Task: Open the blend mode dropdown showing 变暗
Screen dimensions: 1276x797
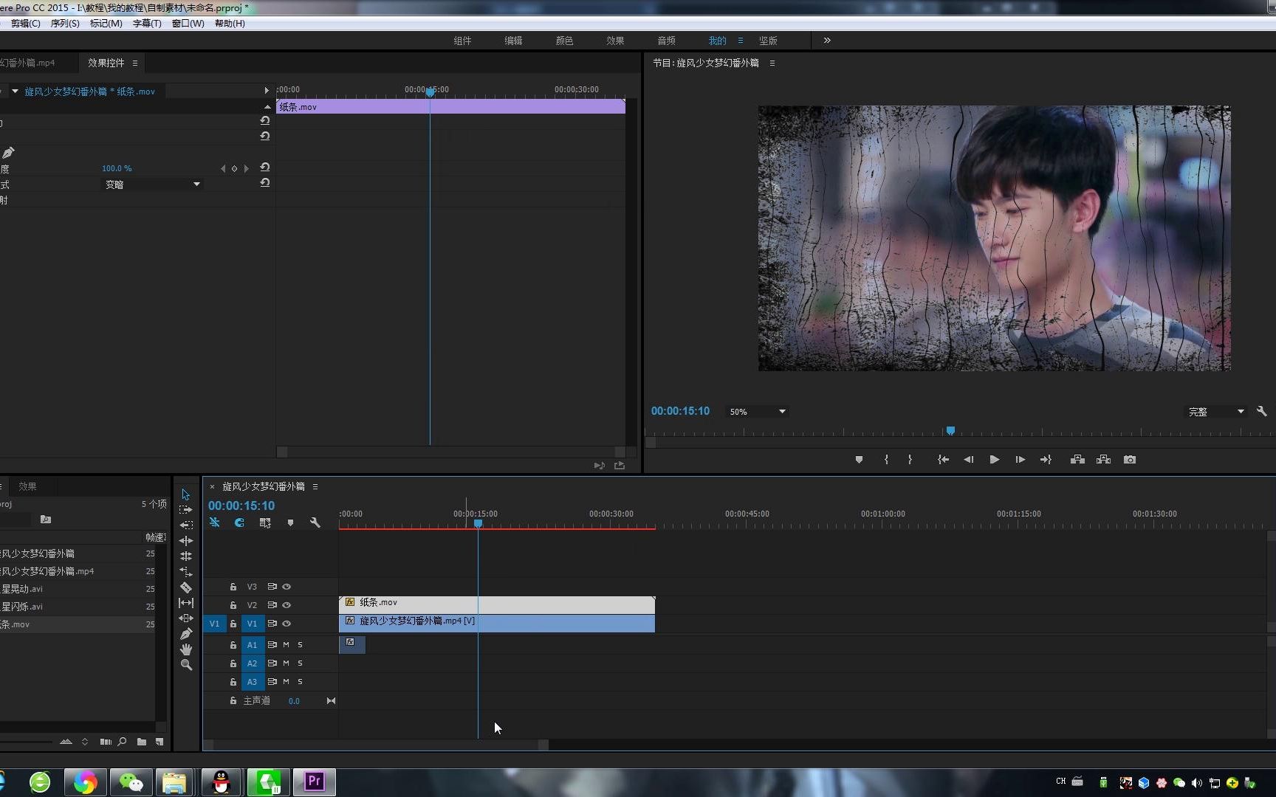Action: (x=151, y=184)
